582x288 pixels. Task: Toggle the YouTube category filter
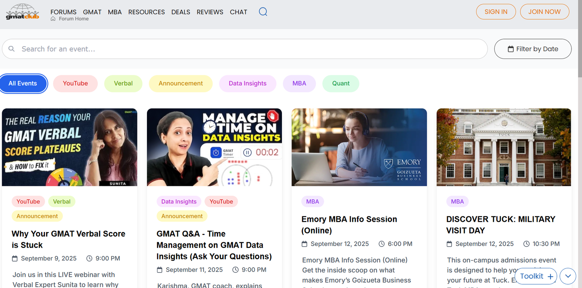75,83
